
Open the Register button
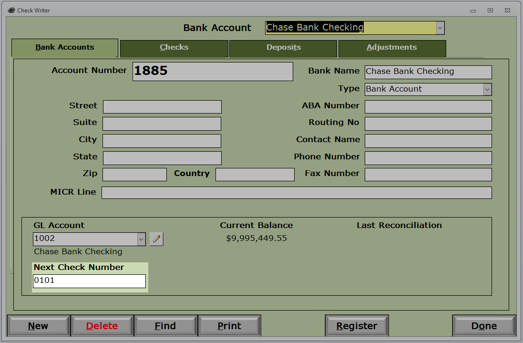pyautogui.click(x=357, y=326)
